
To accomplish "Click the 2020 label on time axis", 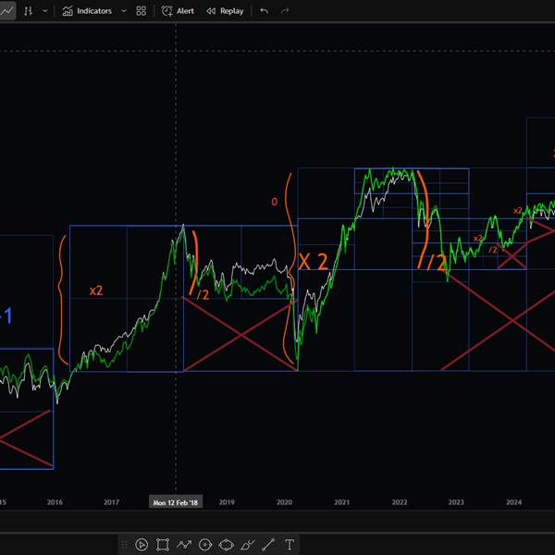I will [x=284, y=502].
